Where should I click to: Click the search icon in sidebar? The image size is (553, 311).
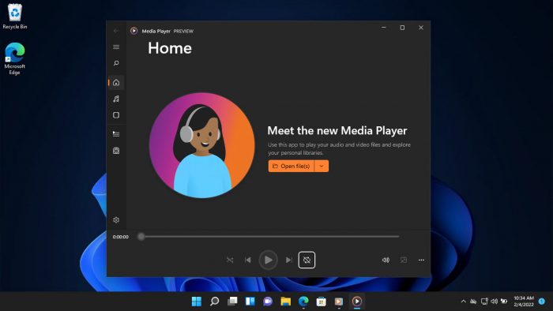pyautogui.click(x=116, y=63)
